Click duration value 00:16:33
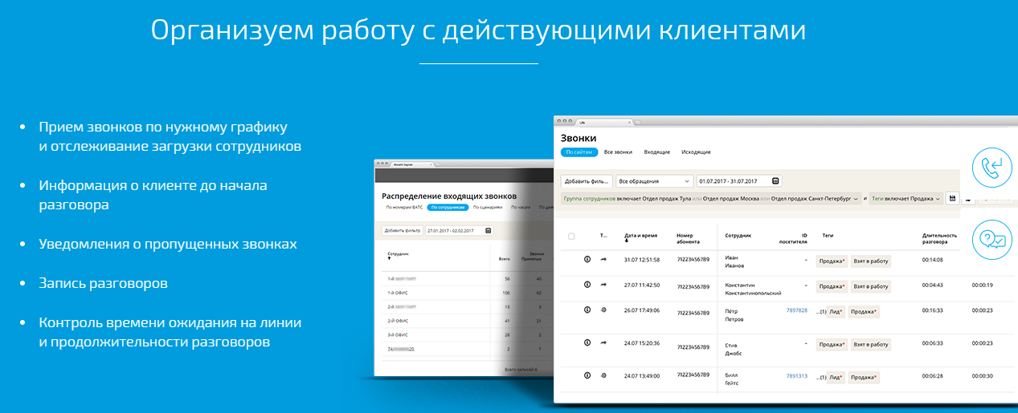The height and width of the screenshot is (413, 1018). coord(932,310)
